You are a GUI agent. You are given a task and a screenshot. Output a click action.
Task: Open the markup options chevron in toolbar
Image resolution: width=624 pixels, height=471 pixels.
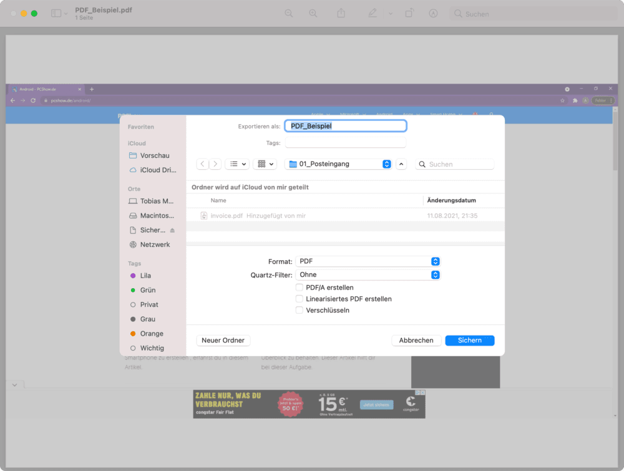[391, 14]
